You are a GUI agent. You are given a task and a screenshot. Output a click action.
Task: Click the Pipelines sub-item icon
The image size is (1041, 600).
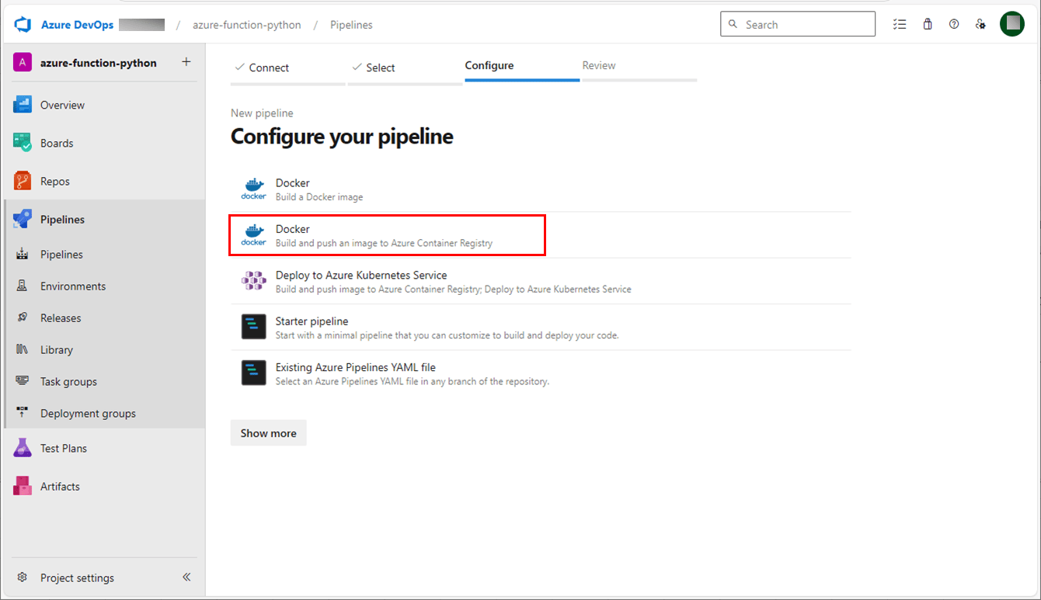click(x=22, y=255)
